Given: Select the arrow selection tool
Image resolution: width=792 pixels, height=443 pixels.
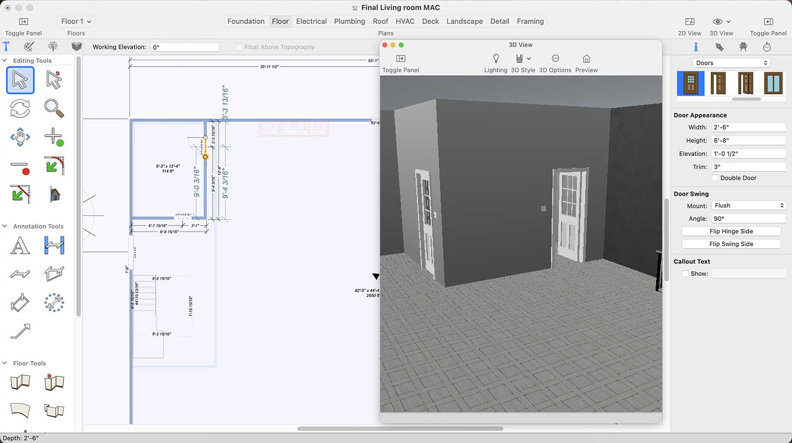Looking at the screenshot, I should (20, 80).
